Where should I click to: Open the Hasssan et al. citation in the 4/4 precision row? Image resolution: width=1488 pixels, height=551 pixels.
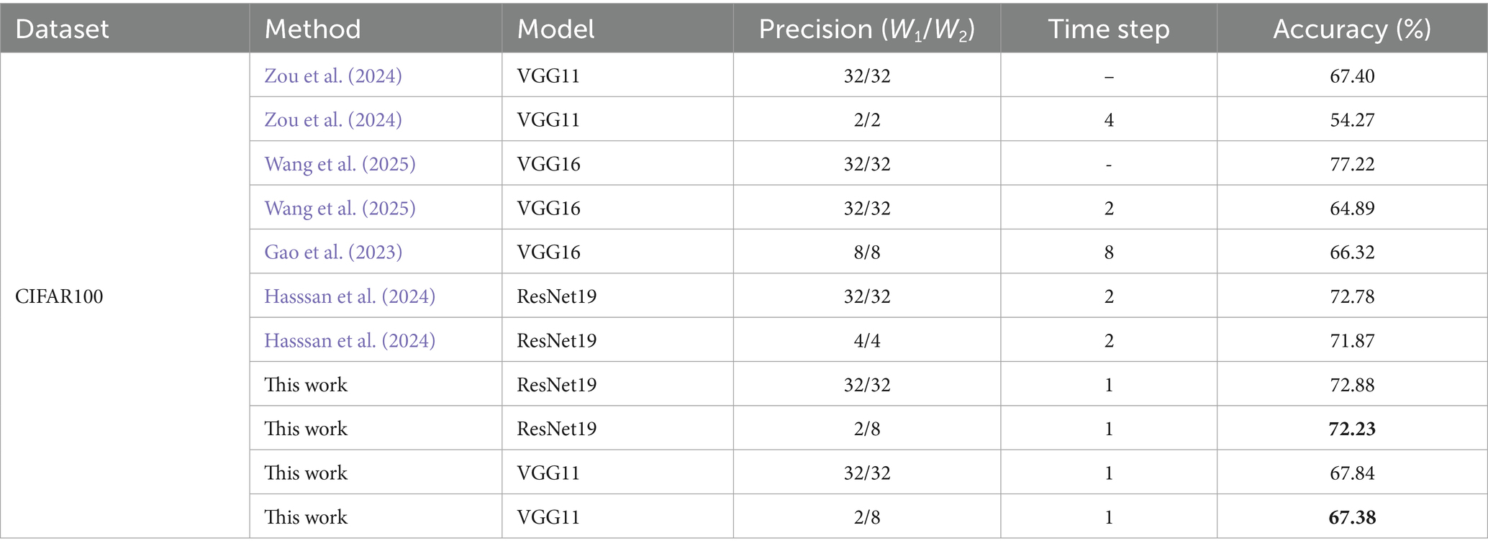tap(350, 340)
